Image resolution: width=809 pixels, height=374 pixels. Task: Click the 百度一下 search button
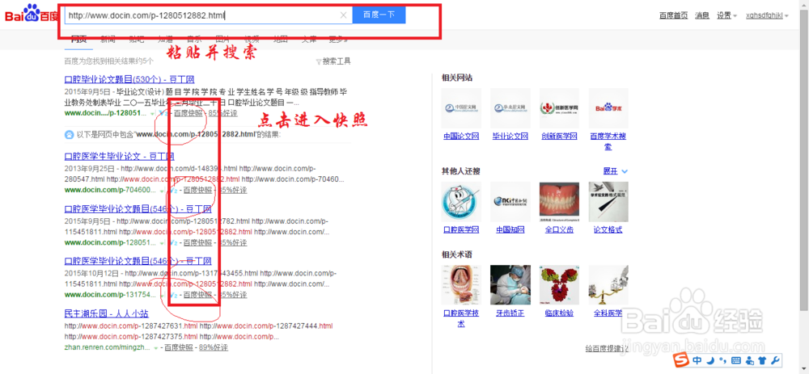pyautogui.click(x=379, y=15)
